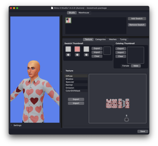Expand the Settings section
The image size is (158, 146).
tap(11, 125)
